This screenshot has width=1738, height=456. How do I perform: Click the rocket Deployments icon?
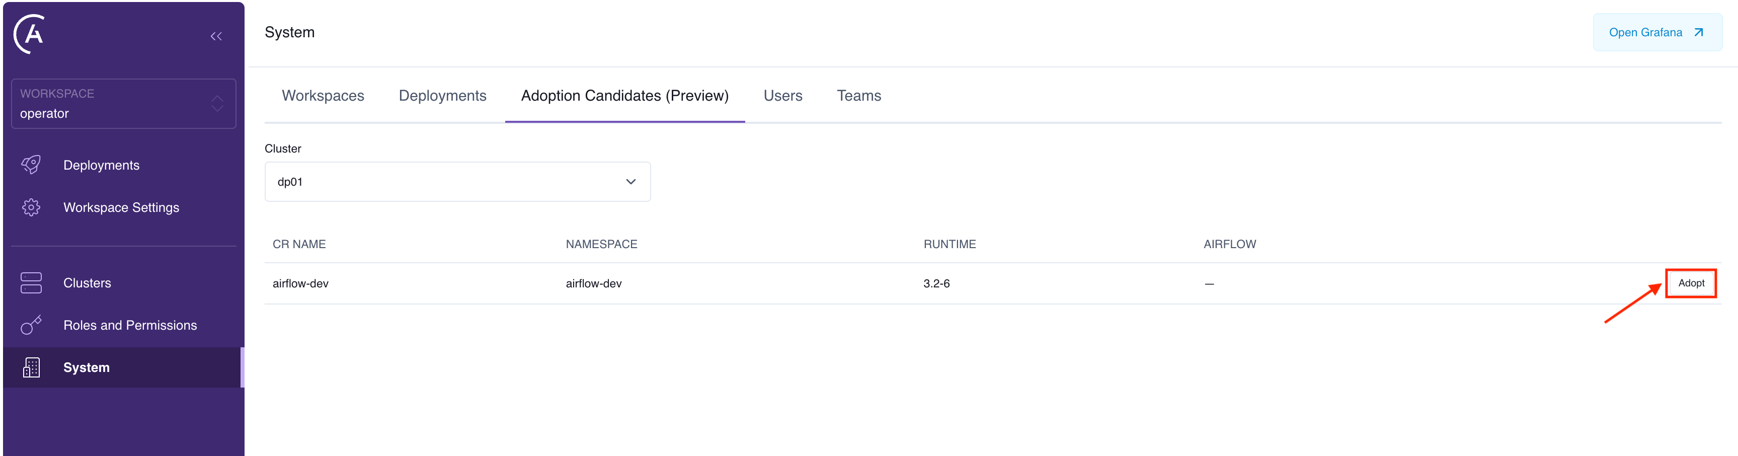tap(31, 165)
